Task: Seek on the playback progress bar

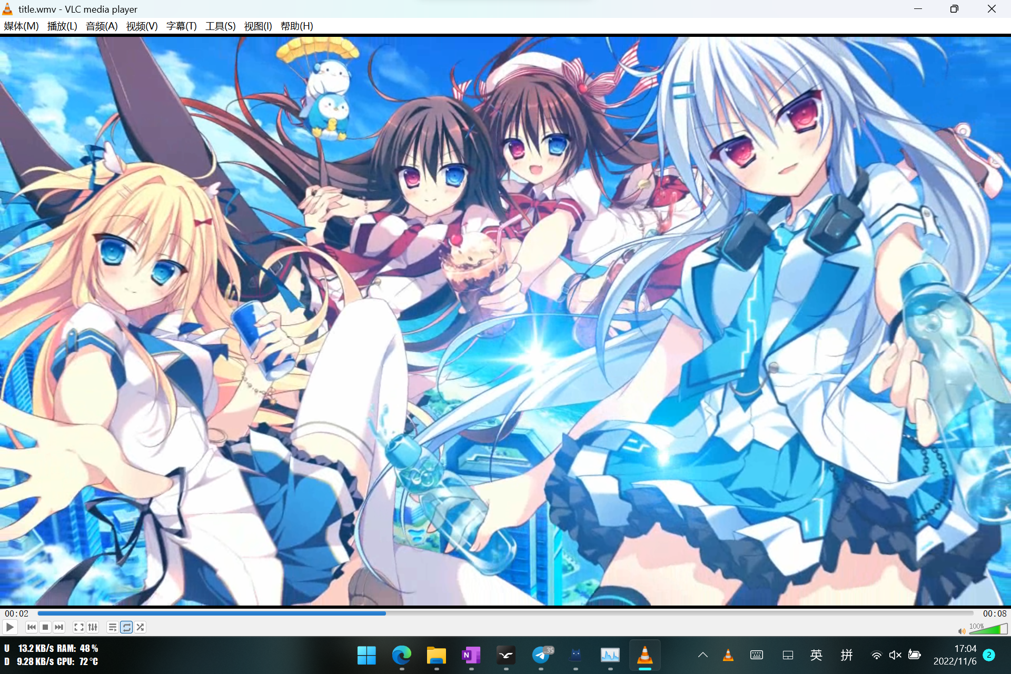Action: tap(506, 613)
